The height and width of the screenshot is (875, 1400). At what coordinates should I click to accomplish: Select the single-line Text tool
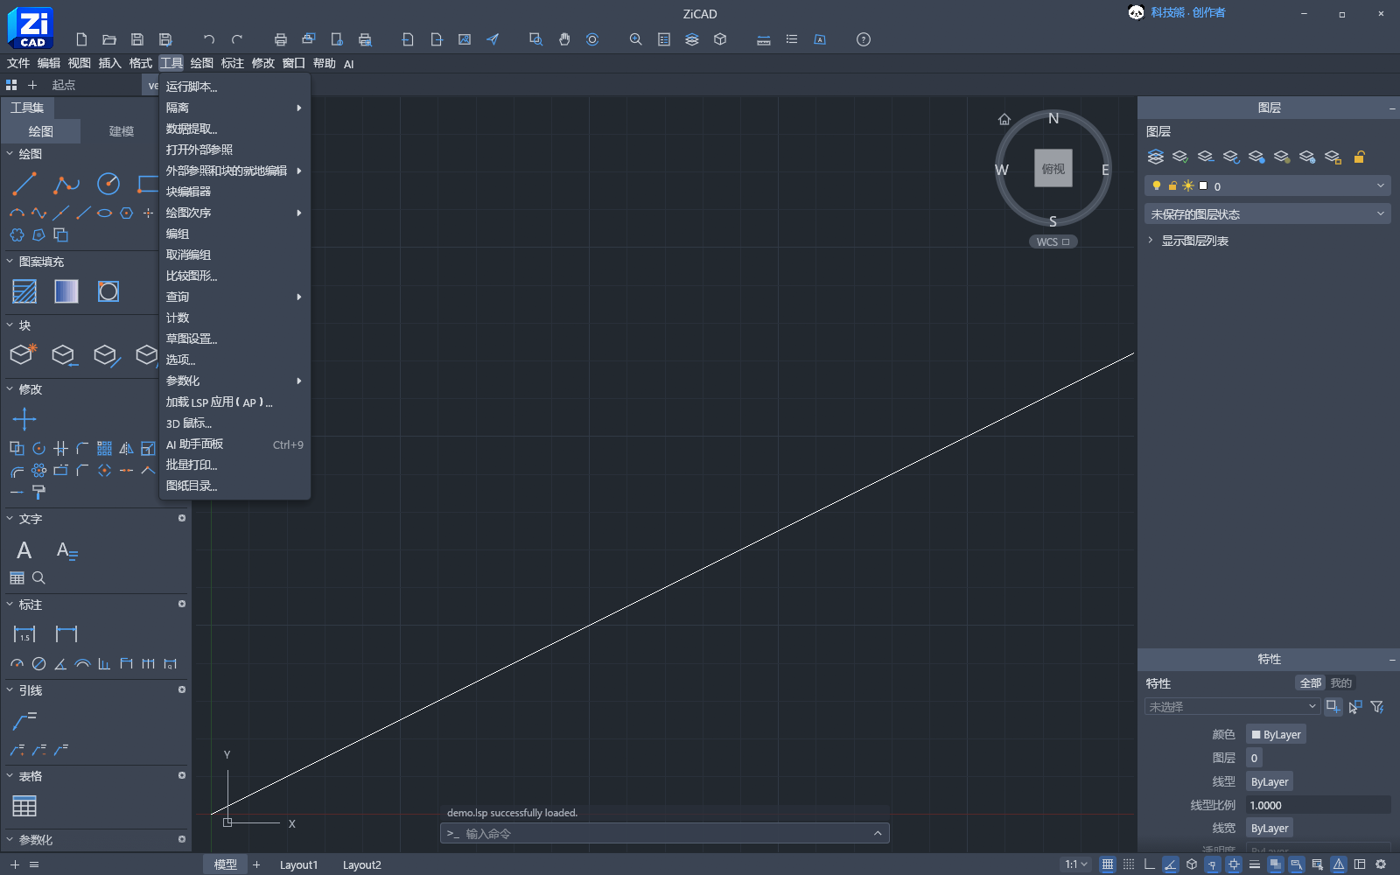[24, 550]
